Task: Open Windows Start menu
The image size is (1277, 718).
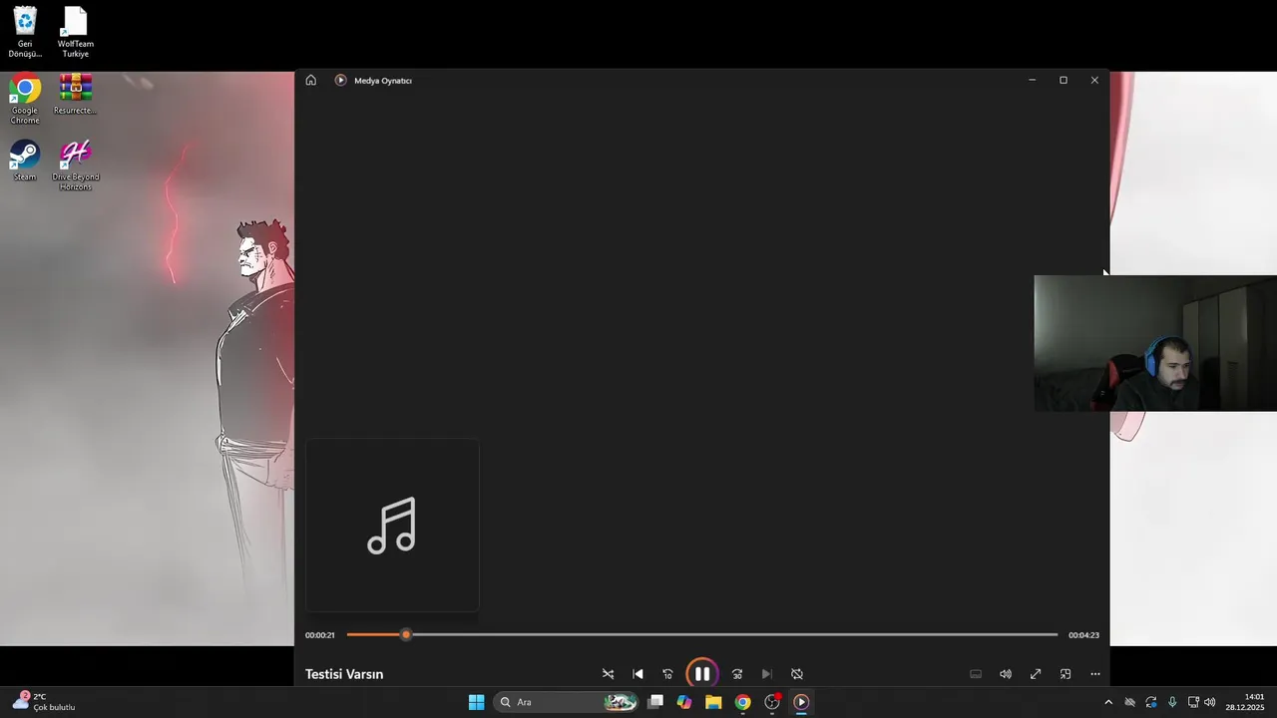Action: click(477, 702)
